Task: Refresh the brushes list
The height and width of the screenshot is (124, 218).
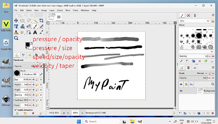Action: [206, 61]
